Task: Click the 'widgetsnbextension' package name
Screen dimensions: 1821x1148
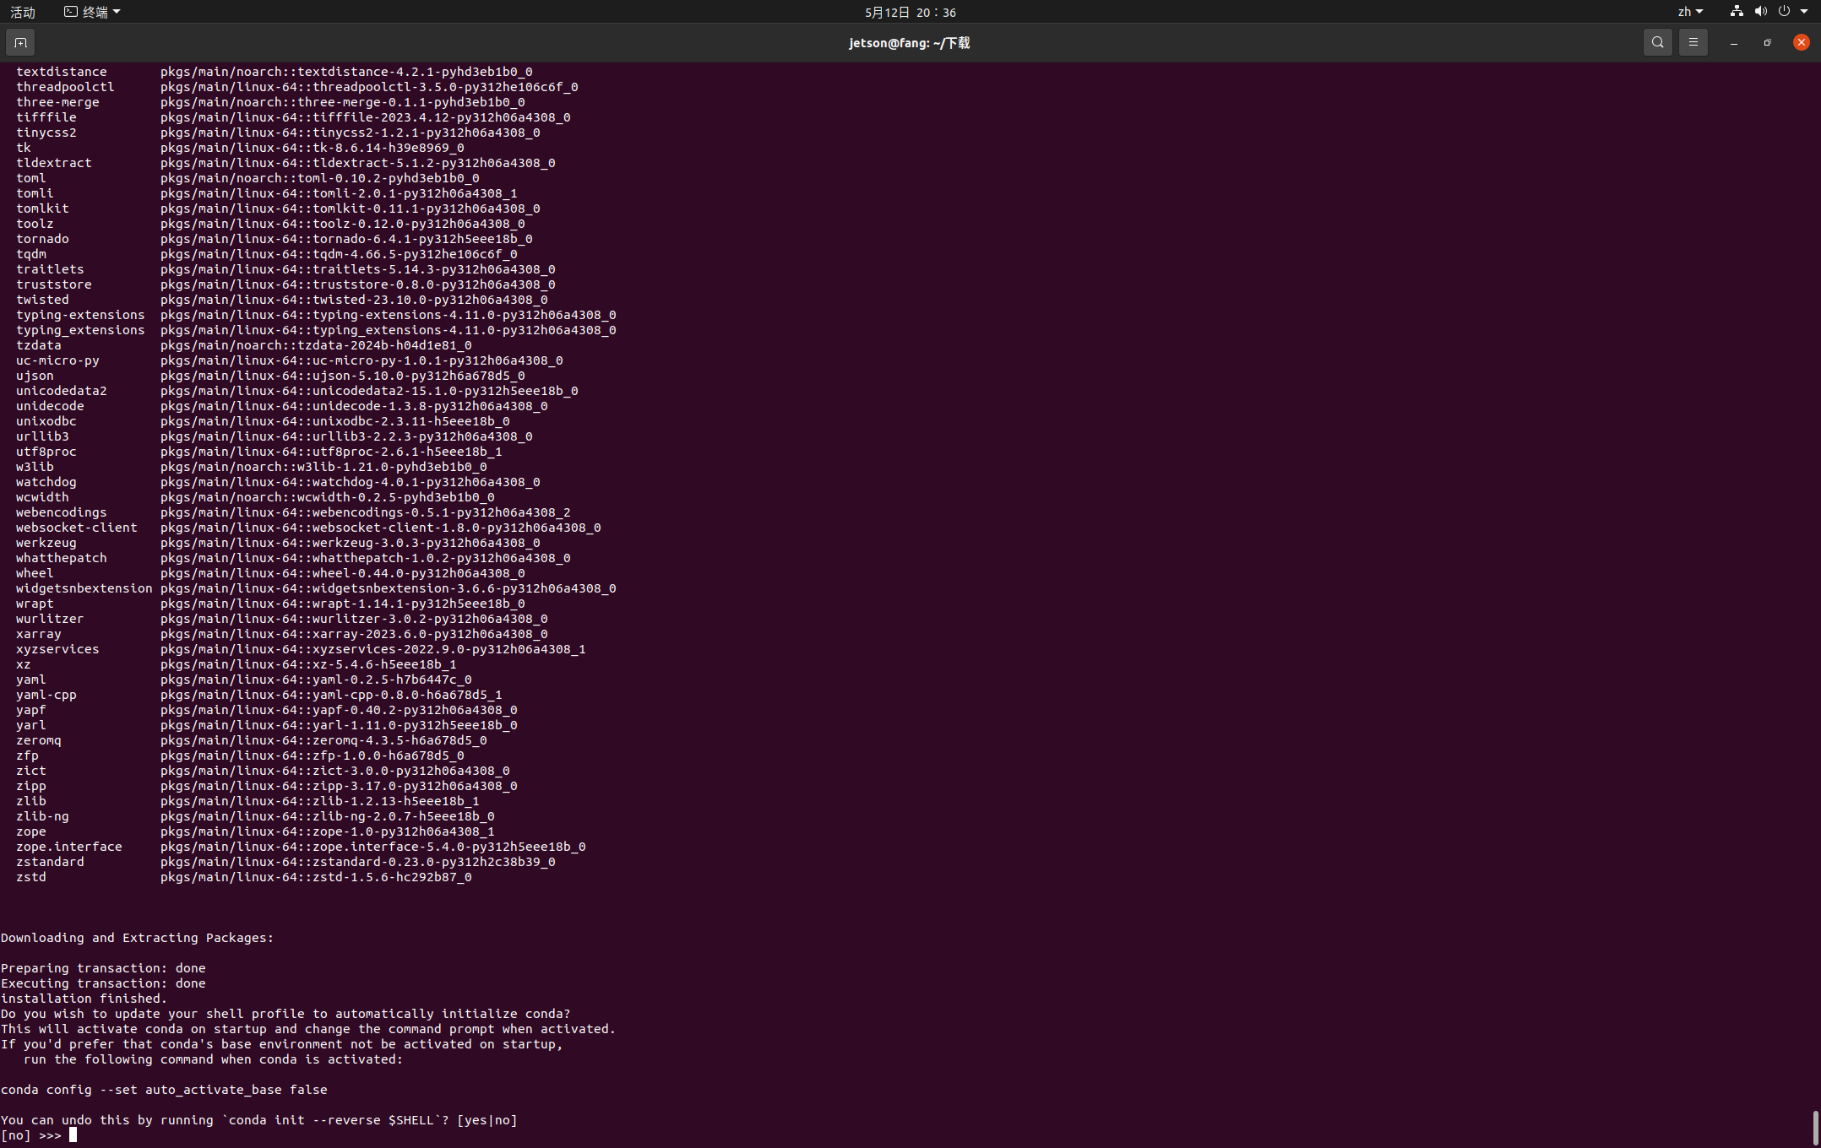Action: coord(84,588)
